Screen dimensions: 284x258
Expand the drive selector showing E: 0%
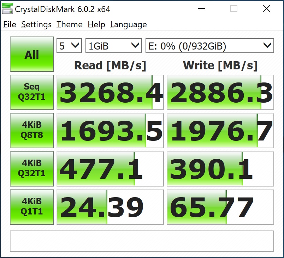(210, 46)
